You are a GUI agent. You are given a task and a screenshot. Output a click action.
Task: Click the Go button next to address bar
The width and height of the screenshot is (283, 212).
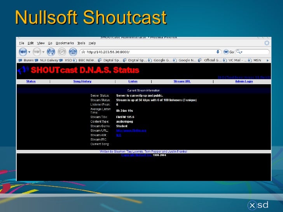(229, 52)
